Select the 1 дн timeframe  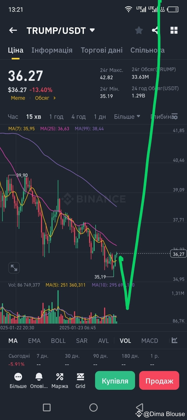(x=100, y=116)
